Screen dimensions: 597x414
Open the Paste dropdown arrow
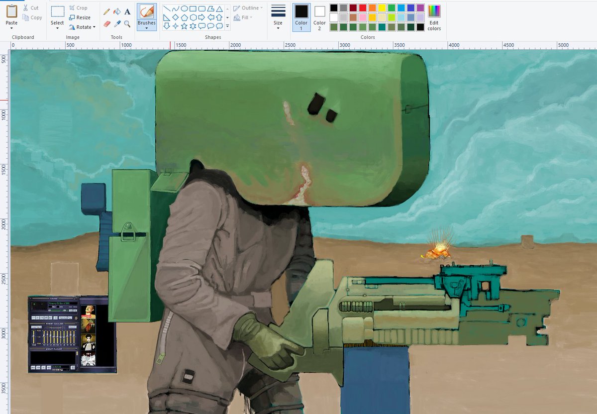(x=11, y=27)
